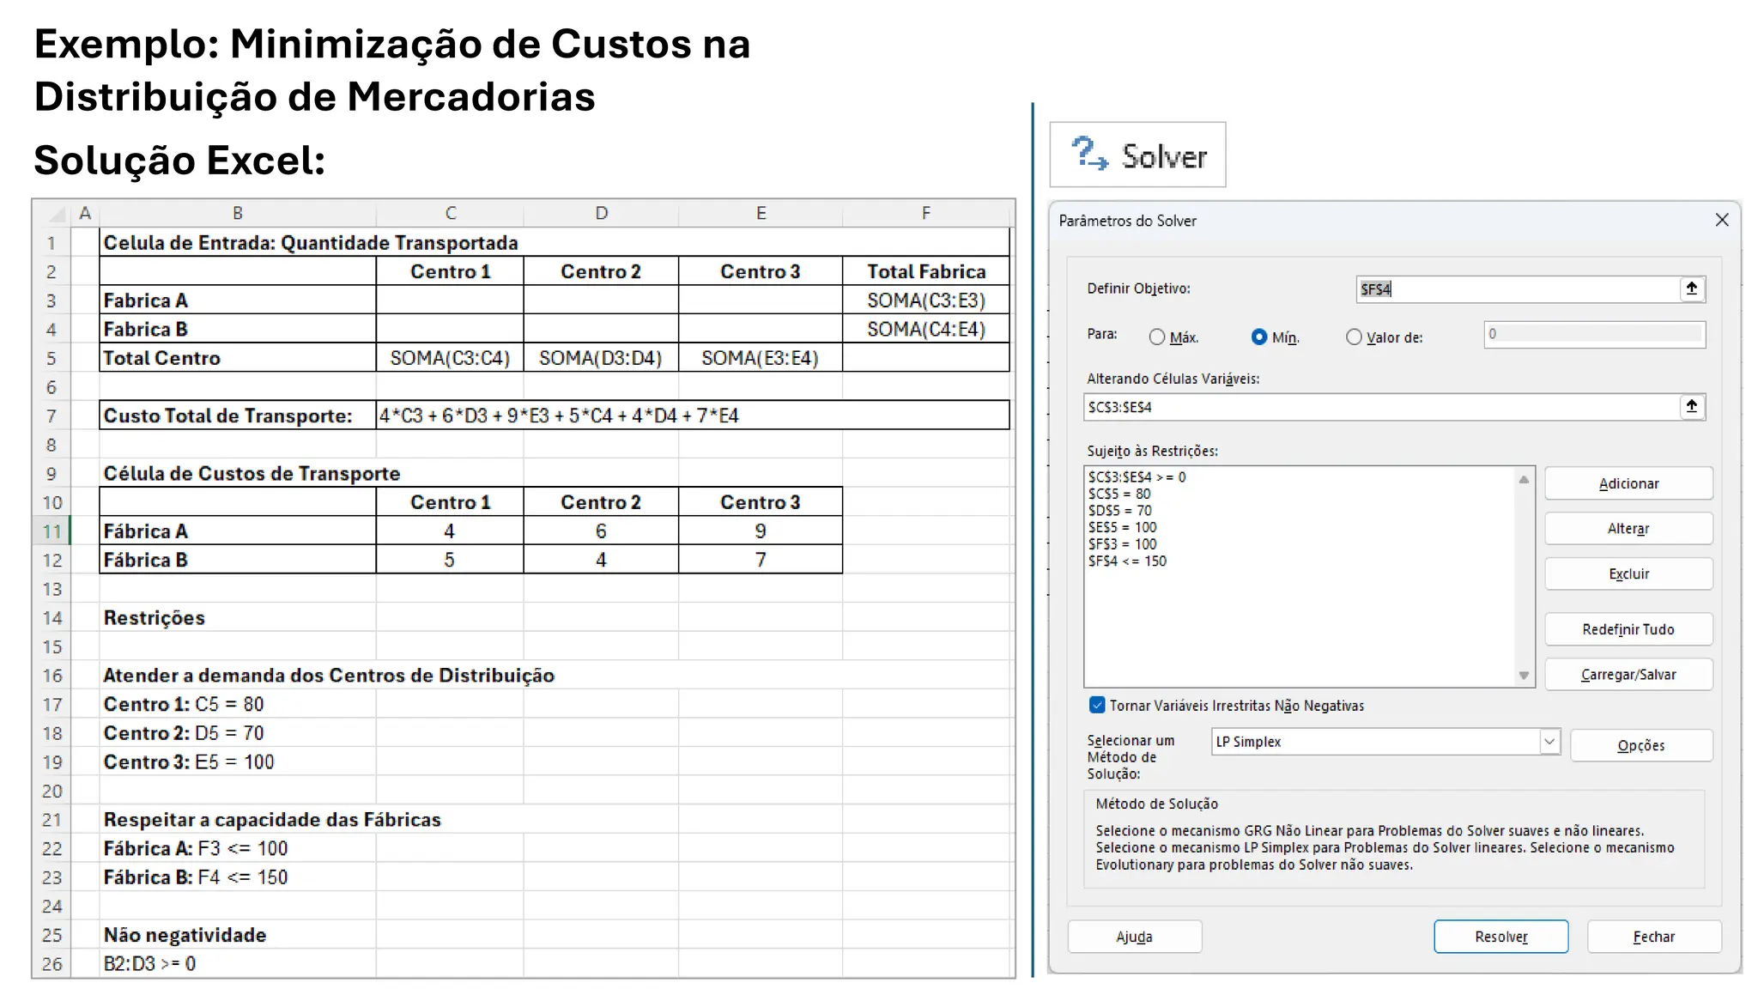The width and height of the screenshot is (1758, 989).
Task: Click cell Centro 3: E5 = 100
Action: pos(238,761)
